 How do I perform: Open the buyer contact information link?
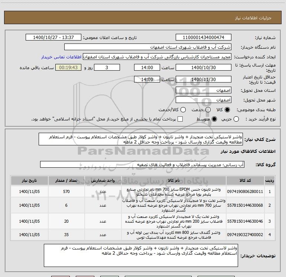pyautogui.click(x=61, y=57)
